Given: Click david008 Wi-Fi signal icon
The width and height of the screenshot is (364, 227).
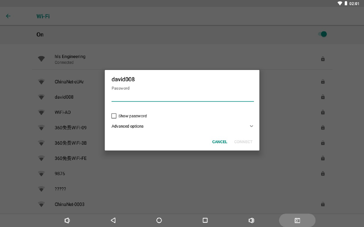Looking at the screenshot, I should click(x=41, y=97).
